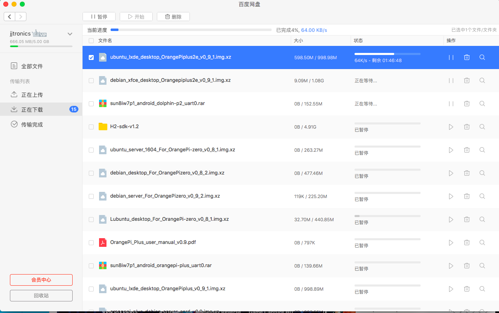This screenshot has width=499, height=313.
Task: Check debian_server_For_OrangePizero checkbox
Action: pyautogui.click(x=91, y=196)
